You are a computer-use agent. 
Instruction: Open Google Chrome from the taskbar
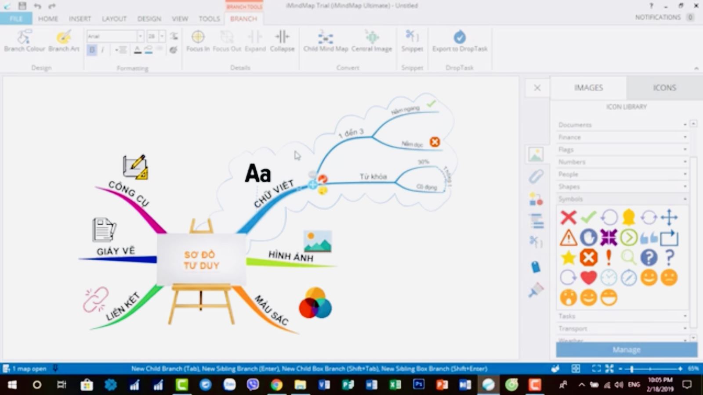(276, 385)
